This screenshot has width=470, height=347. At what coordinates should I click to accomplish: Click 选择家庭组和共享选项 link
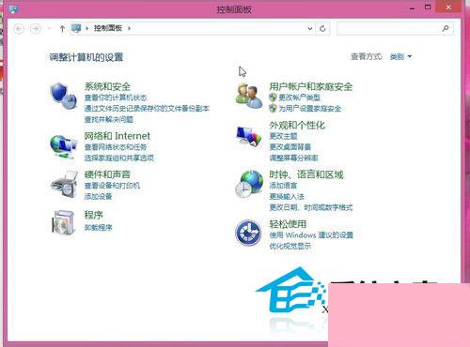(x=119, y=158)
